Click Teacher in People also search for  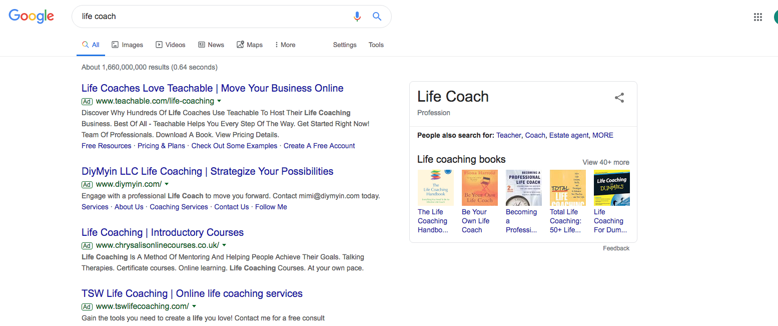coord(508,135)
